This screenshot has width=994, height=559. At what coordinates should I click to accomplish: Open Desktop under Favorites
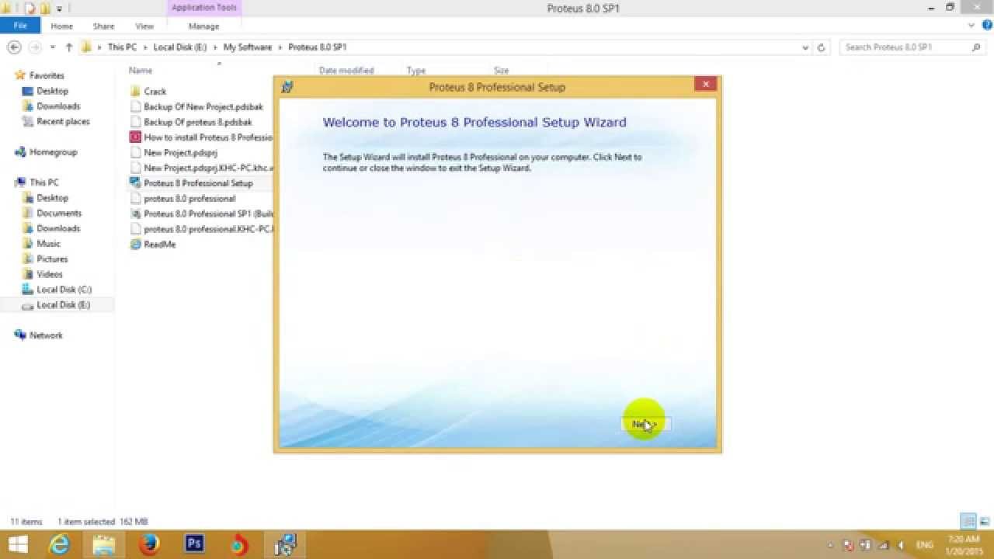click(52, 91)
